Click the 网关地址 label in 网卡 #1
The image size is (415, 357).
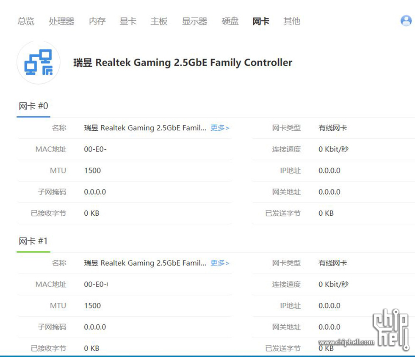point(286,327)
